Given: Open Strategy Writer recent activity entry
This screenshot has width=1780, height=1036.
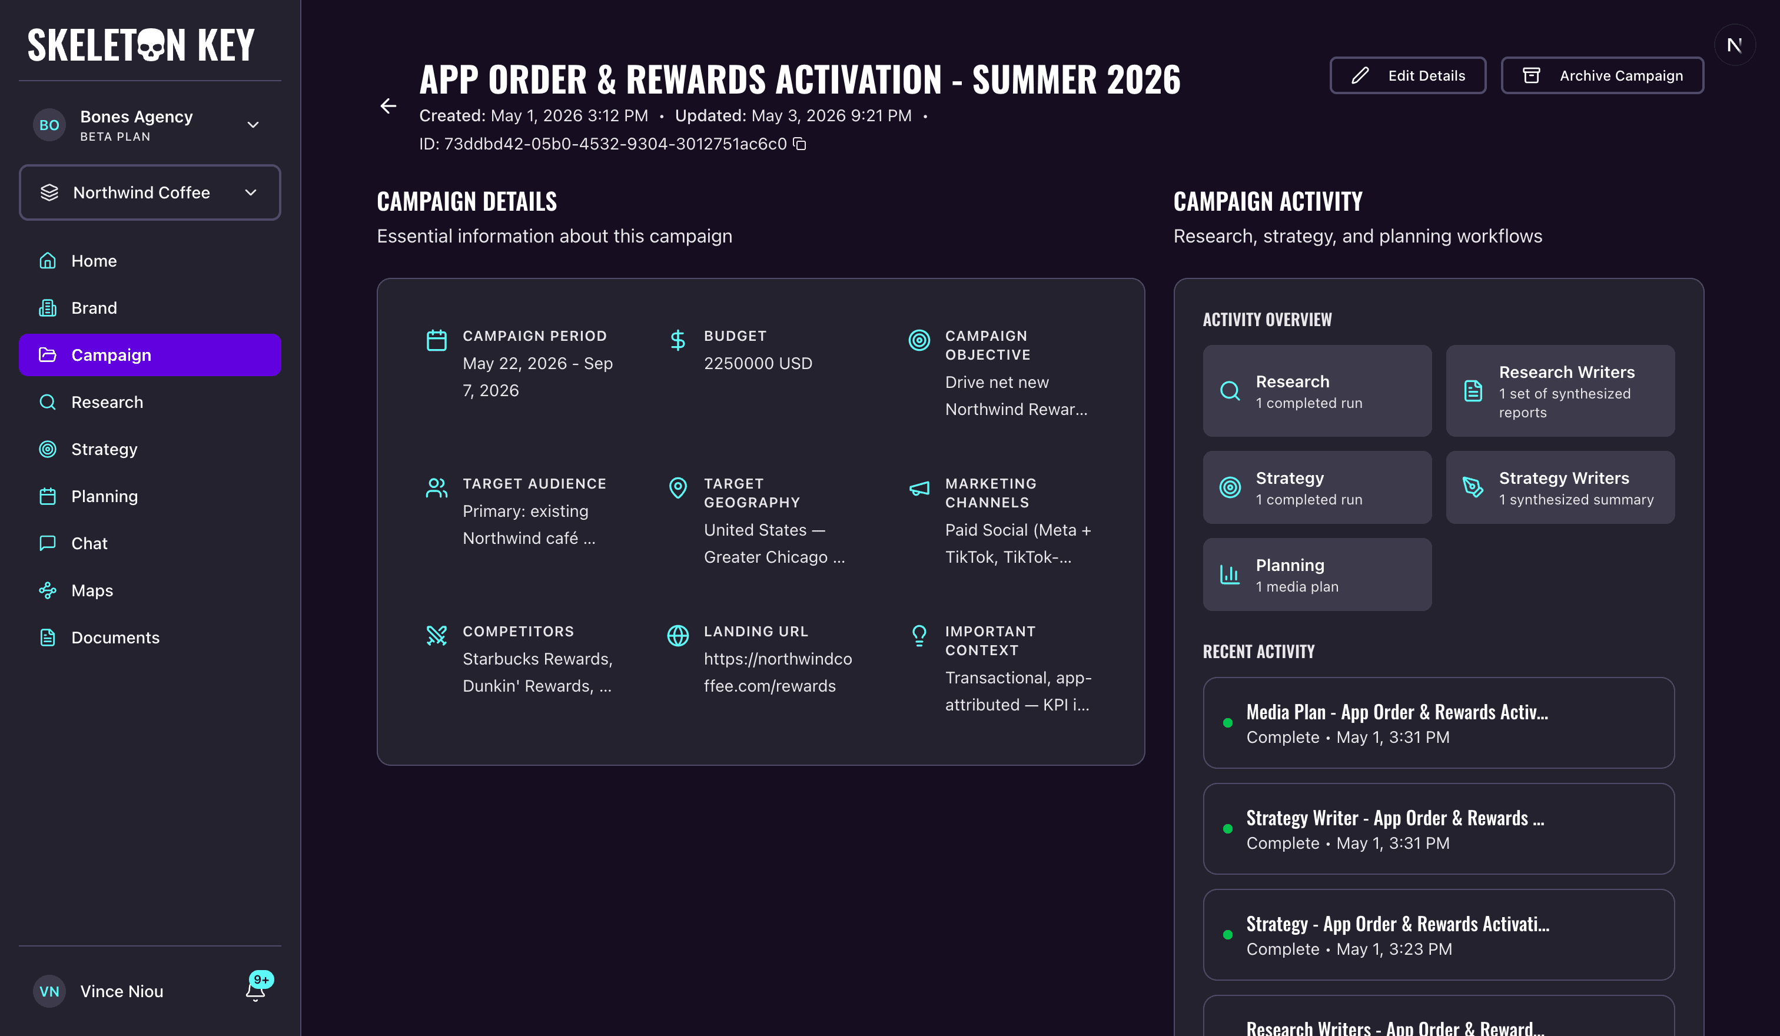Looking at the screenshot, I should point(1439,829).
